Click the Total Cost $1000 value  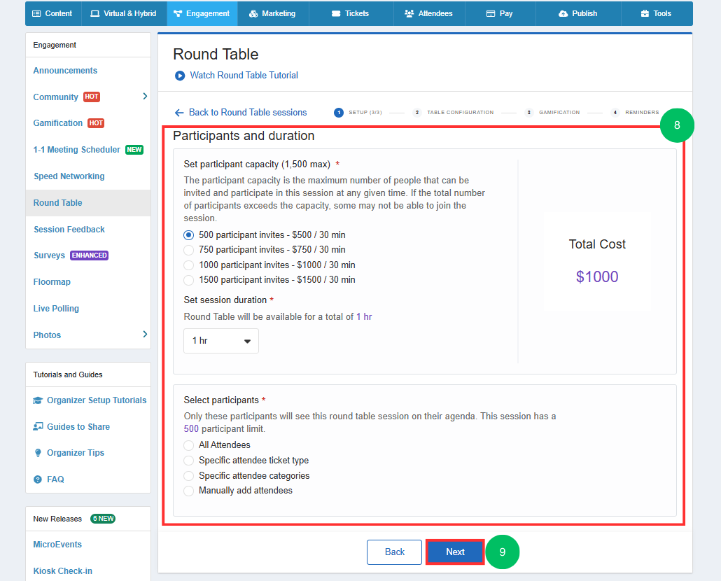click(597, 276)
